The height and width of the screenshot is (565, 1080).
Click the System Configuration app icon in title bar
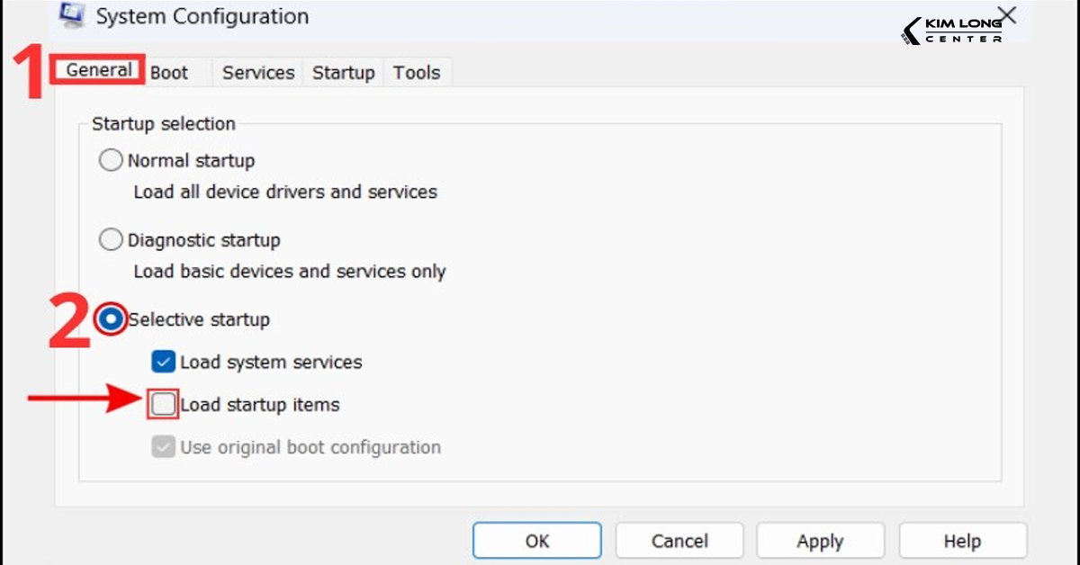coord(71,15)
